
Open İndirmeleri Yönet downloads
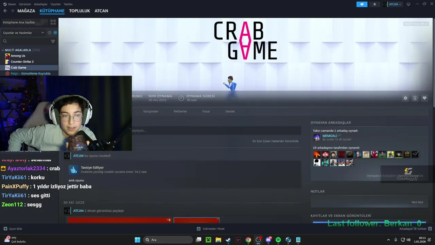(x=211, y=229)
